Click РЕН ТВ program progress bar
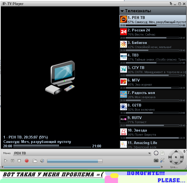187x183 pixels. (152, 25)
